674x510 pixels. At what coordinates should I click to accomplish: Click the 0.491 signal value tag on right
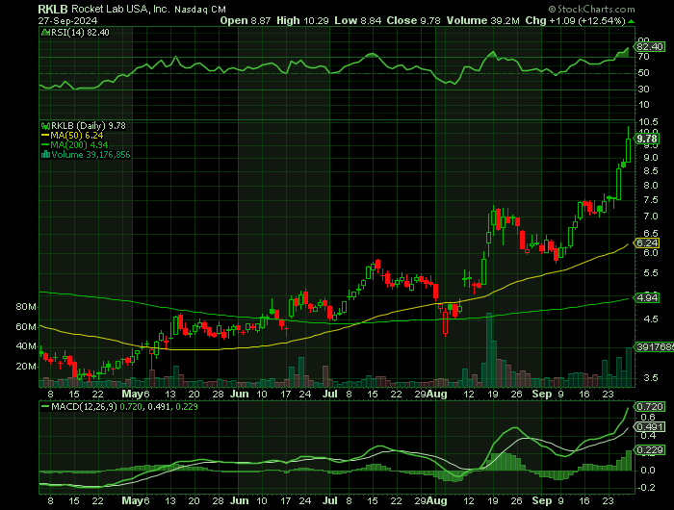[650, 427]
